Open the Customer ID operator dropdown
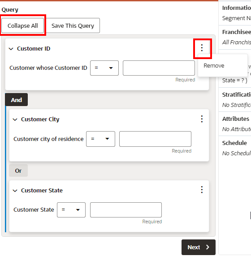The height and width of the screenshot is (260, 251). 104,68
